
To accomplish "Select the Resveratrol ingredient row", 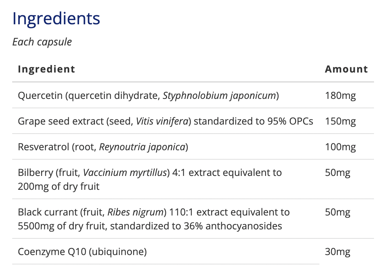I will [103, 147].
